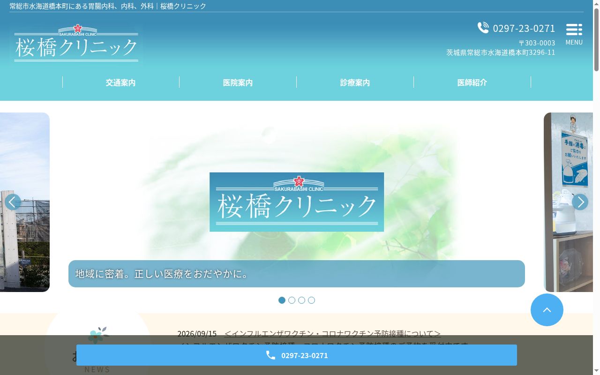Tap the bottom blue call button 0297-23-0271

click(x=297, y=355)
